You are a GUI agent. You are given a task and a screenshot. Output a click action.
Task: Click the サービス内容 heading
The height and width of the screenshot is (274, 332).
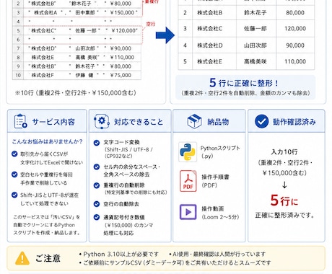pos(53,122)
